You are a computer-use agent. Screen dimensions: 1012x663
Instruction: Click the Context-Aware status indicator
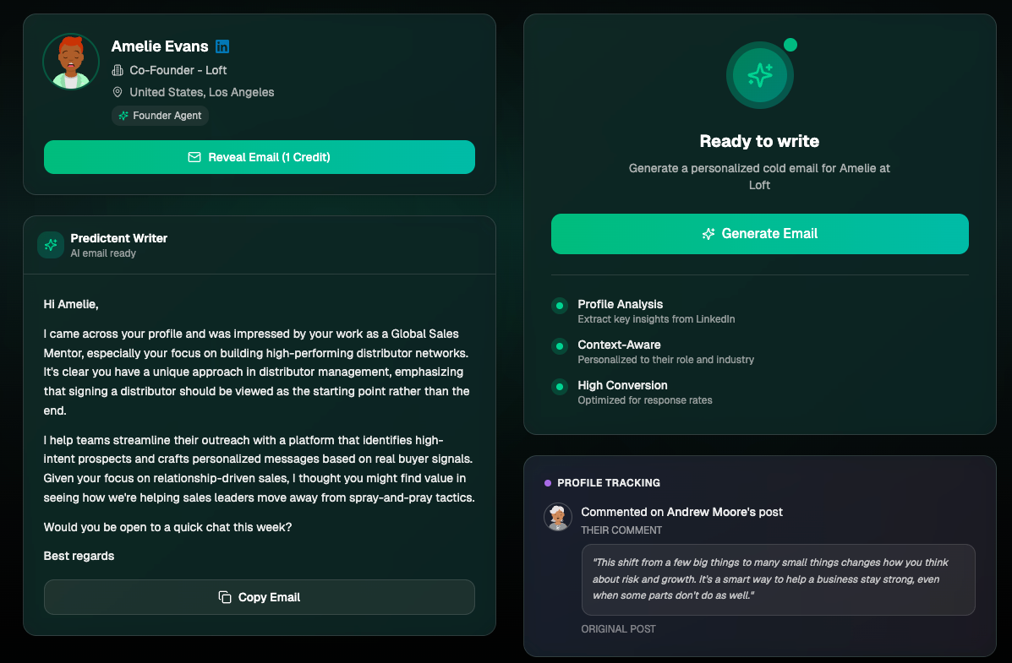[560, 346]
